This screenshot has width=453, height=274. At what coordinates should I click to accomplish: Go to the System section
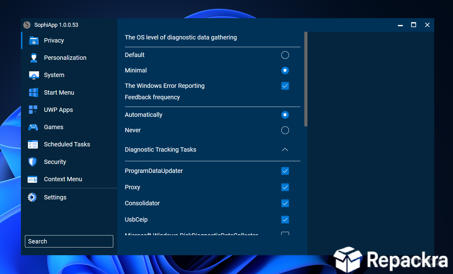tap(69, 75)
